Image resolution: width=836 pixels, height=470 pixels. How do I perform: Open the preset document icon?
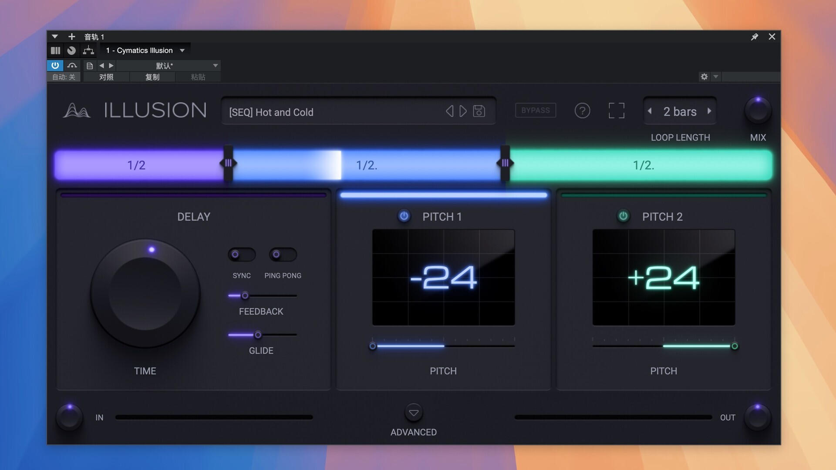[x=89, y=66]
